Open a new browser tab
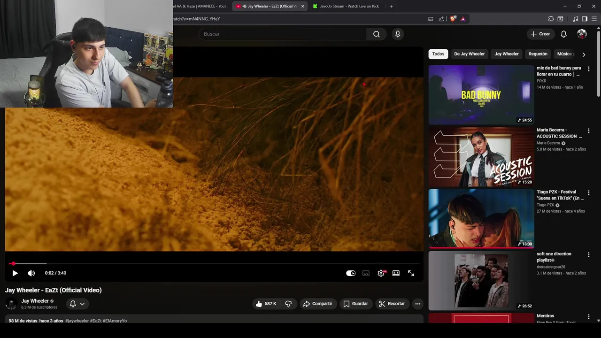The height and width of the screenshot is (338, 601). (x=391, y=6)
